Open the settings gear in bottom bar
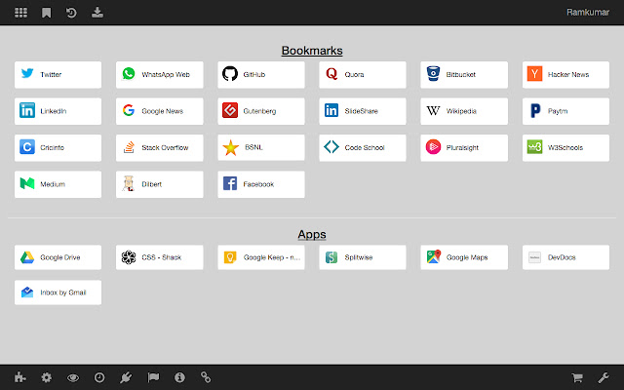 (x=47, y=377)
